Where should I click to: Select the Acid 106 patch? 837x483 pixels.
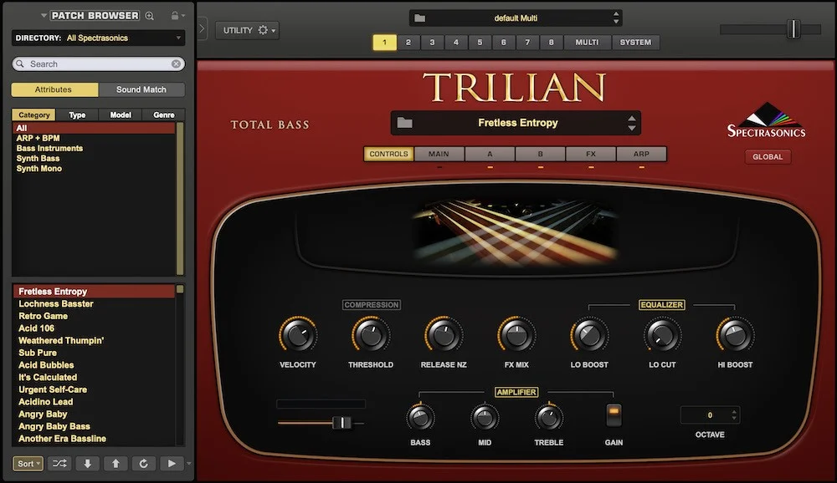click(x=94, y=328)
